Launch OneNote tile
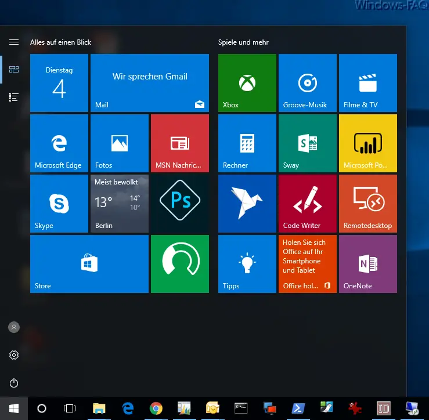Screen dimensions: 429x420 pyautogui.click(x=367, y=264)
